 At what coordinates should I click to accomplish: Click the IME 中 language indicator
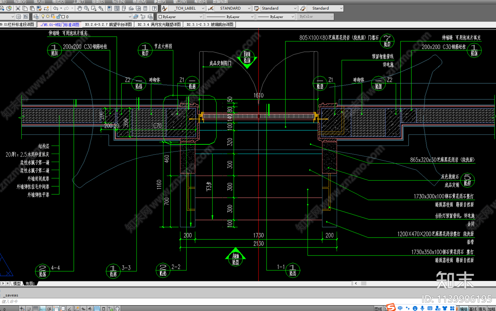(400, 308)
